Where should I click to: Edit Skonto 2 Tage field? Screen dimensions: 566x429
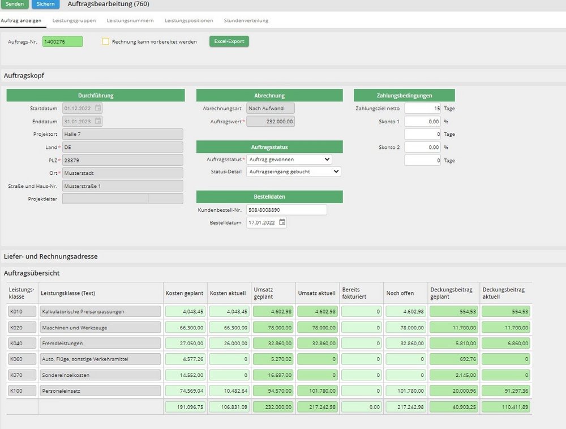(x=422, y=160)
